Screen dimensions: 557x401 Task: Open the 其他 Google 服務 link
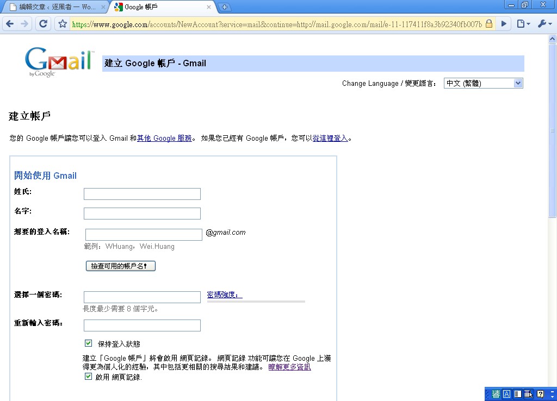click(164, 139)
